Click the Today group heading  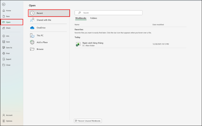coord(78,37)
